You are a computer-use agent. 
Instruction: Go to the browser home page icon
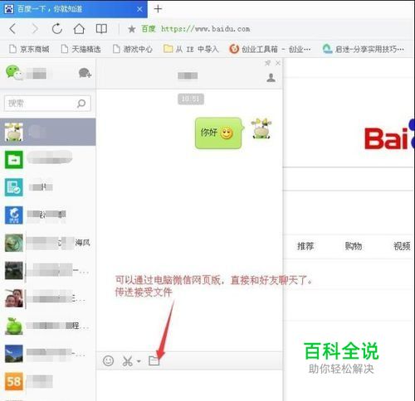[79, 29]
